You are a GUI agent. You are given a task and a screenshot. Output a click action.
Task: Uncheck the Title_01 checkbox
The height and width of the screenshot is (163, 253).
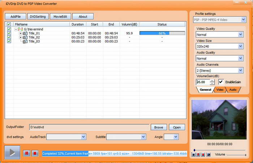[x=9, y=33]
